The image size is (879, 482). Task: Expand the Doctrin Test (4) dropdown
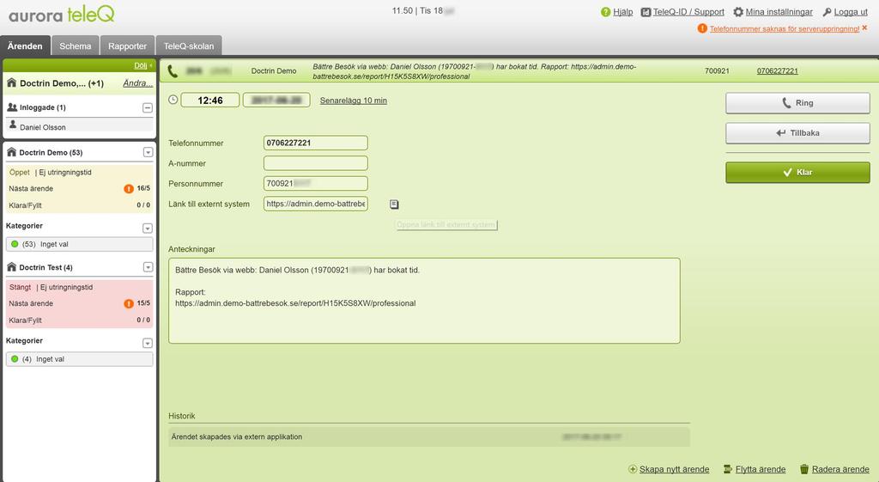click(148, 267)
